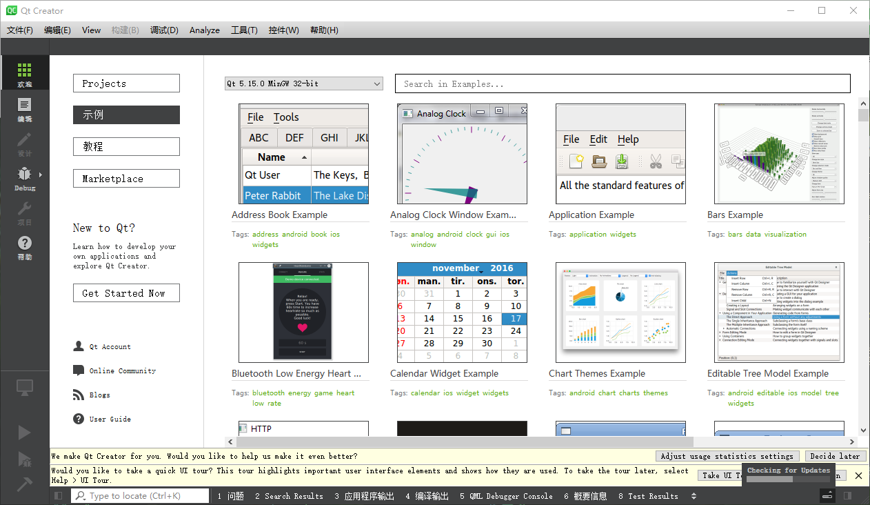Open the View menu
The image size is (870, 505).
(91, 30)
